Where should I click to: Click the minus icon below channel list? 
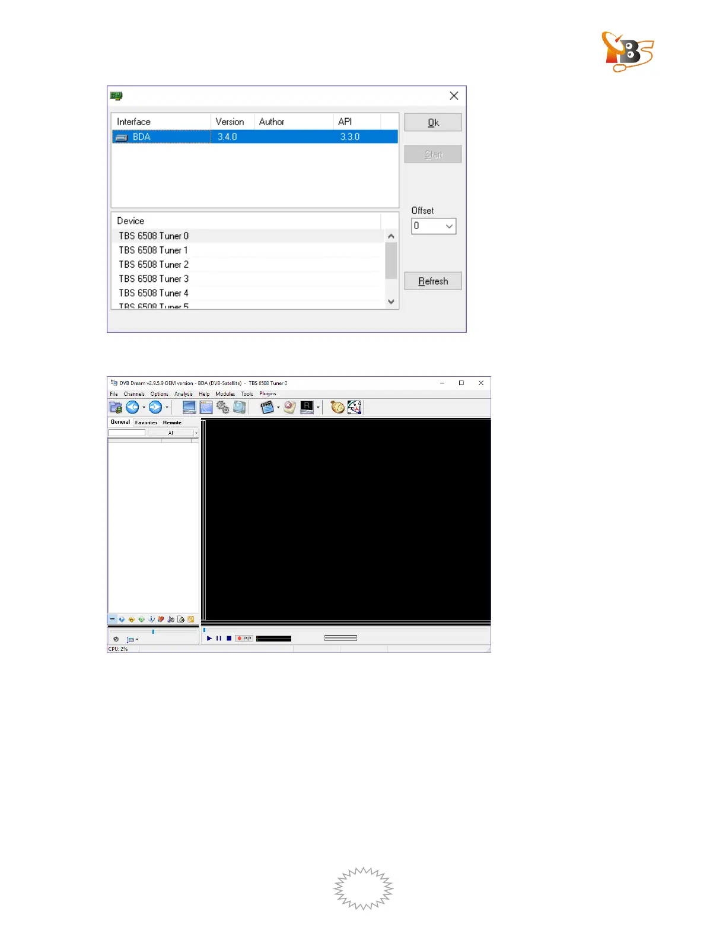pyautogui.click(x=112, y=619)
